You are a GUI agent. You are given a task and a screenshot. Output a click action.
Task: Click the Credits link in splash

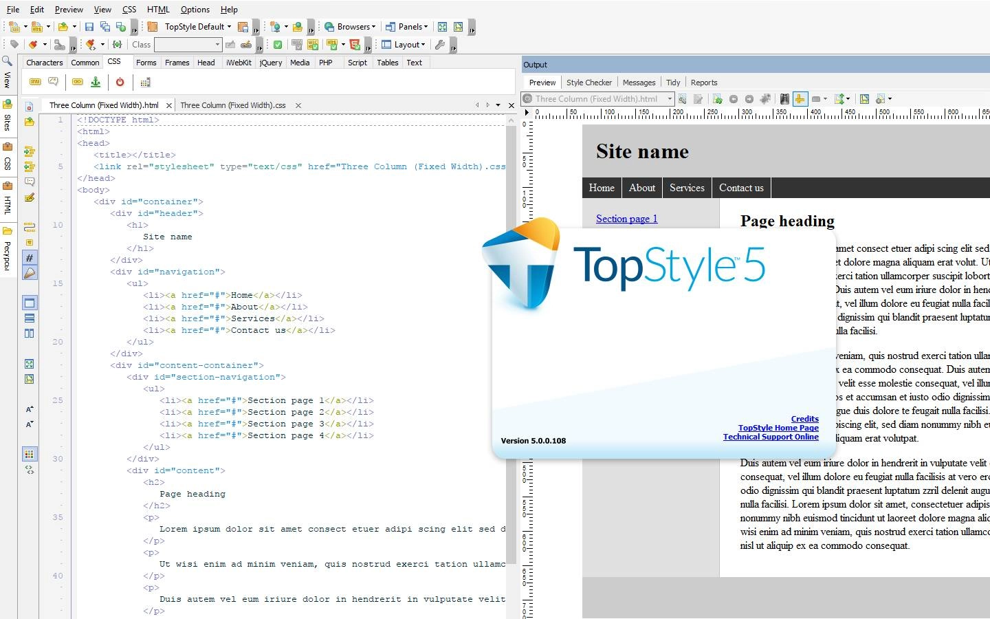click(804, 419)
